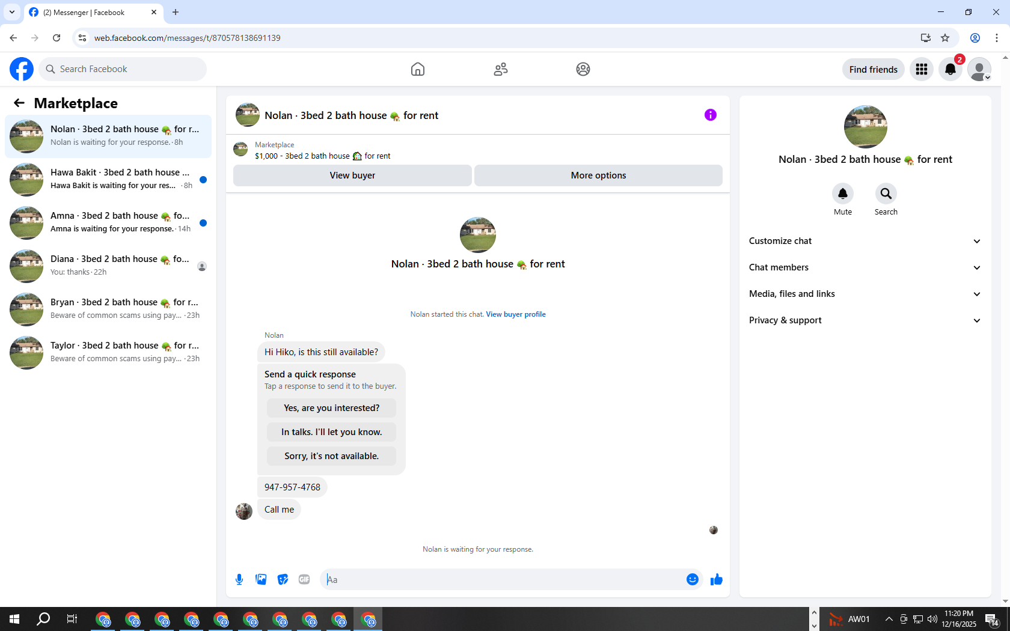Open Diana's conversation
The width and height of the screenshot is (1010, 631).
tap(108, 266)
